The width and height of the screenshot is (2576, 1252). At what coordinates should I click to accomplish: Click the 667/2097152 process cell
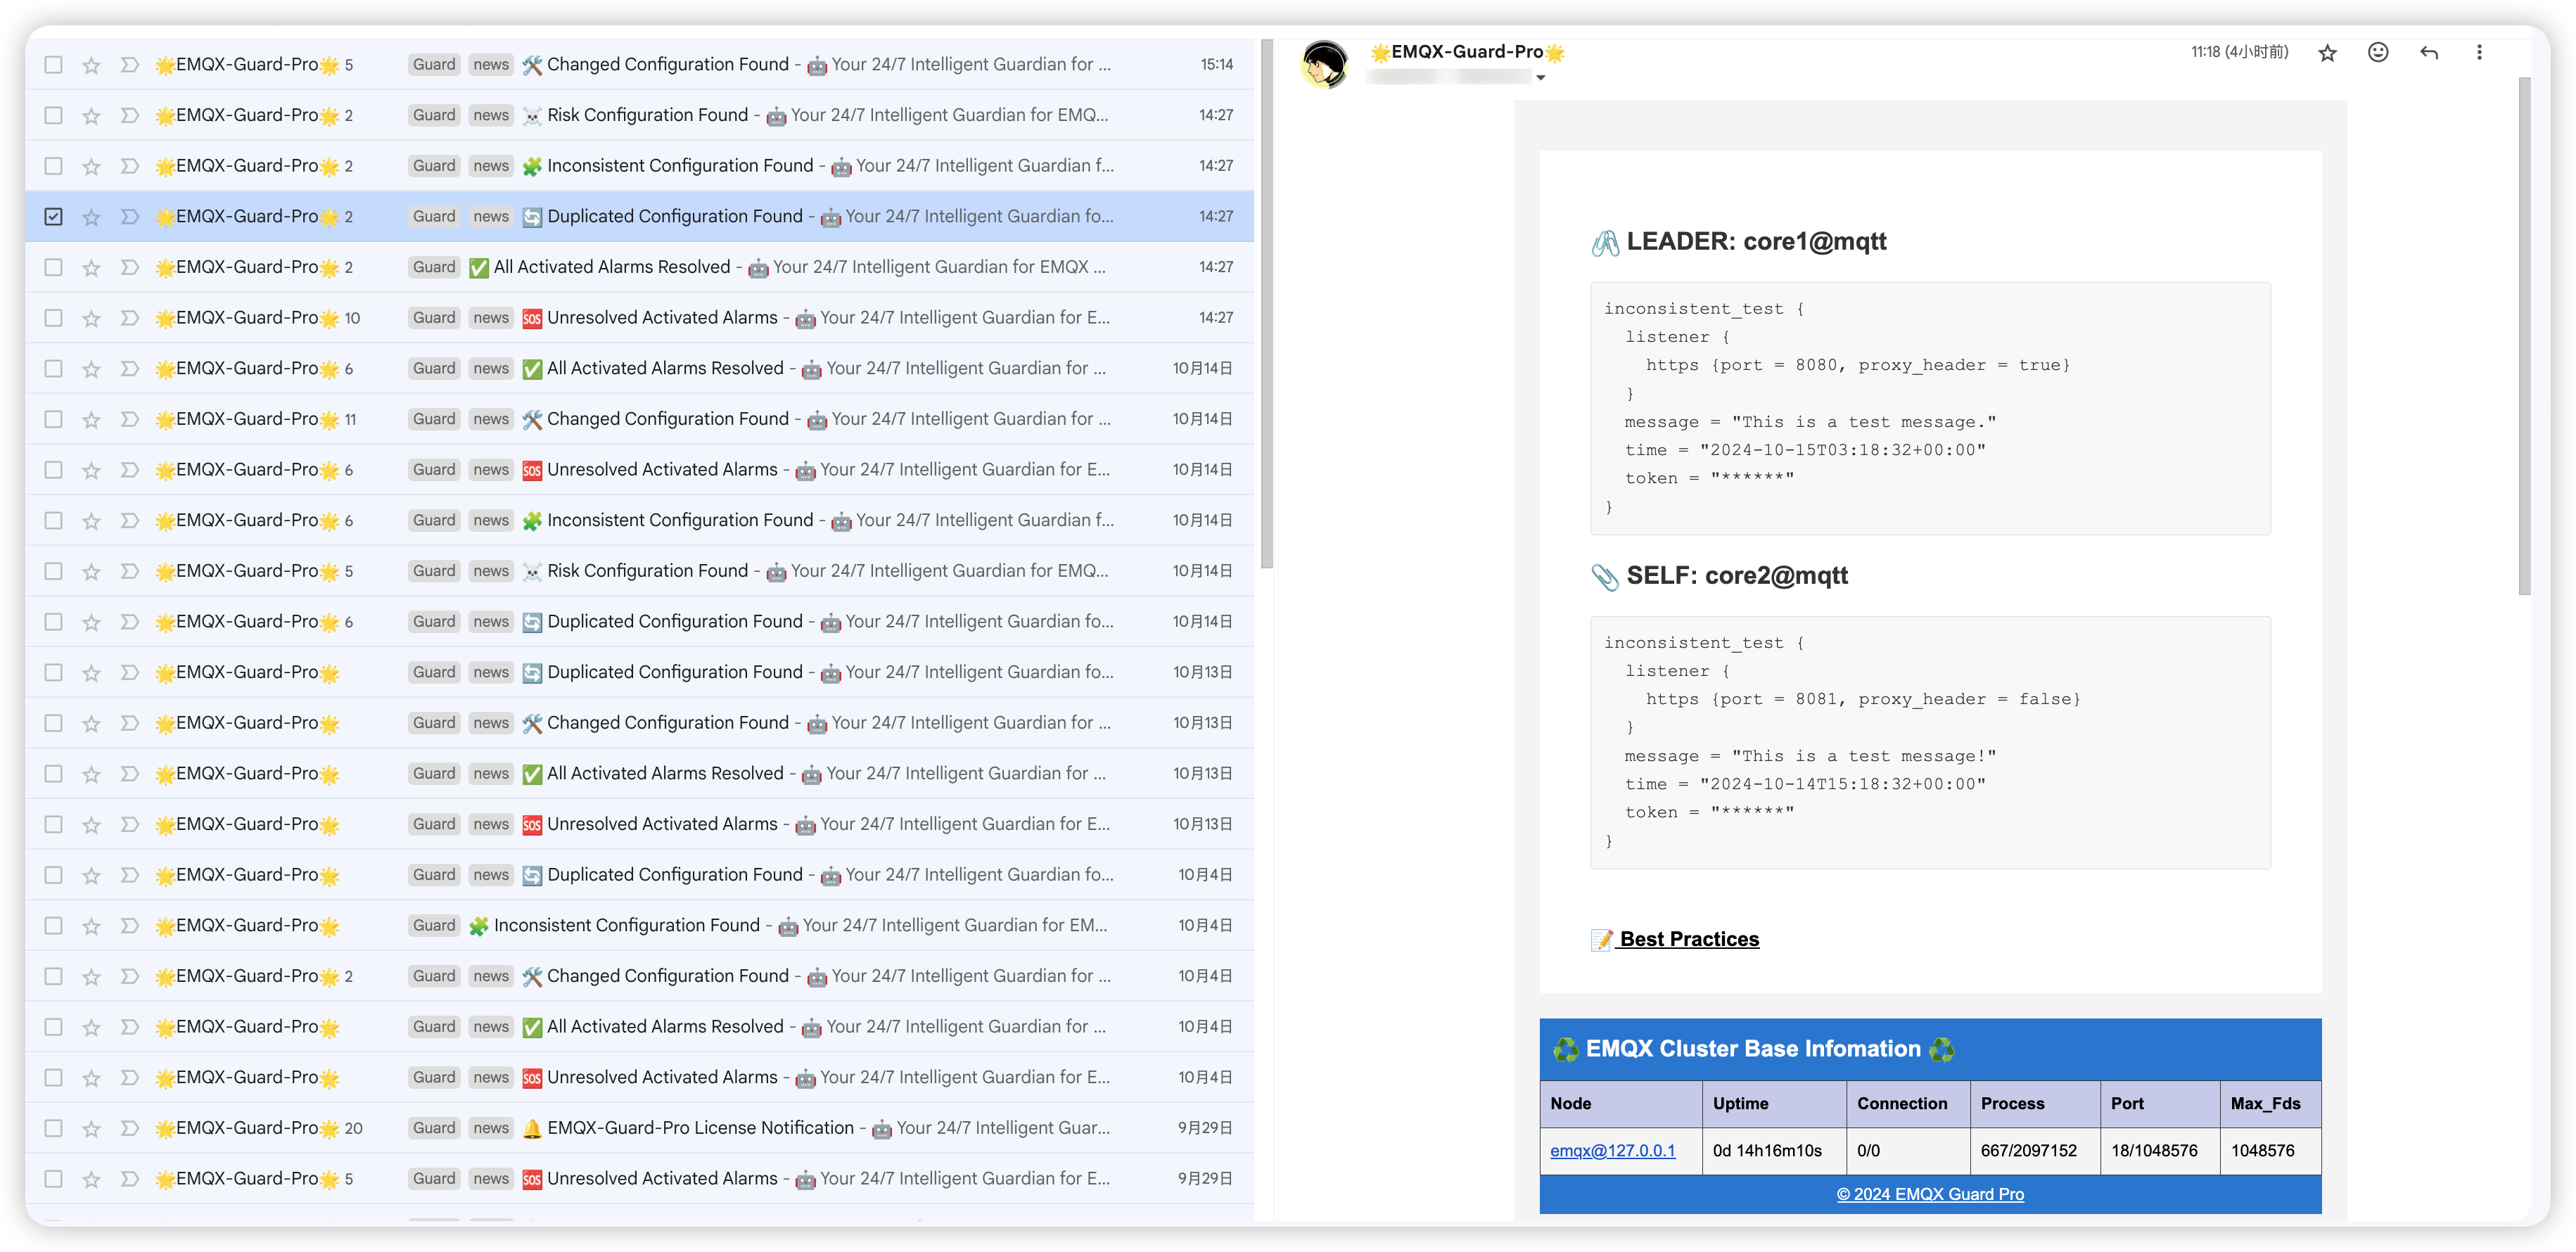click(2034, 1151)
